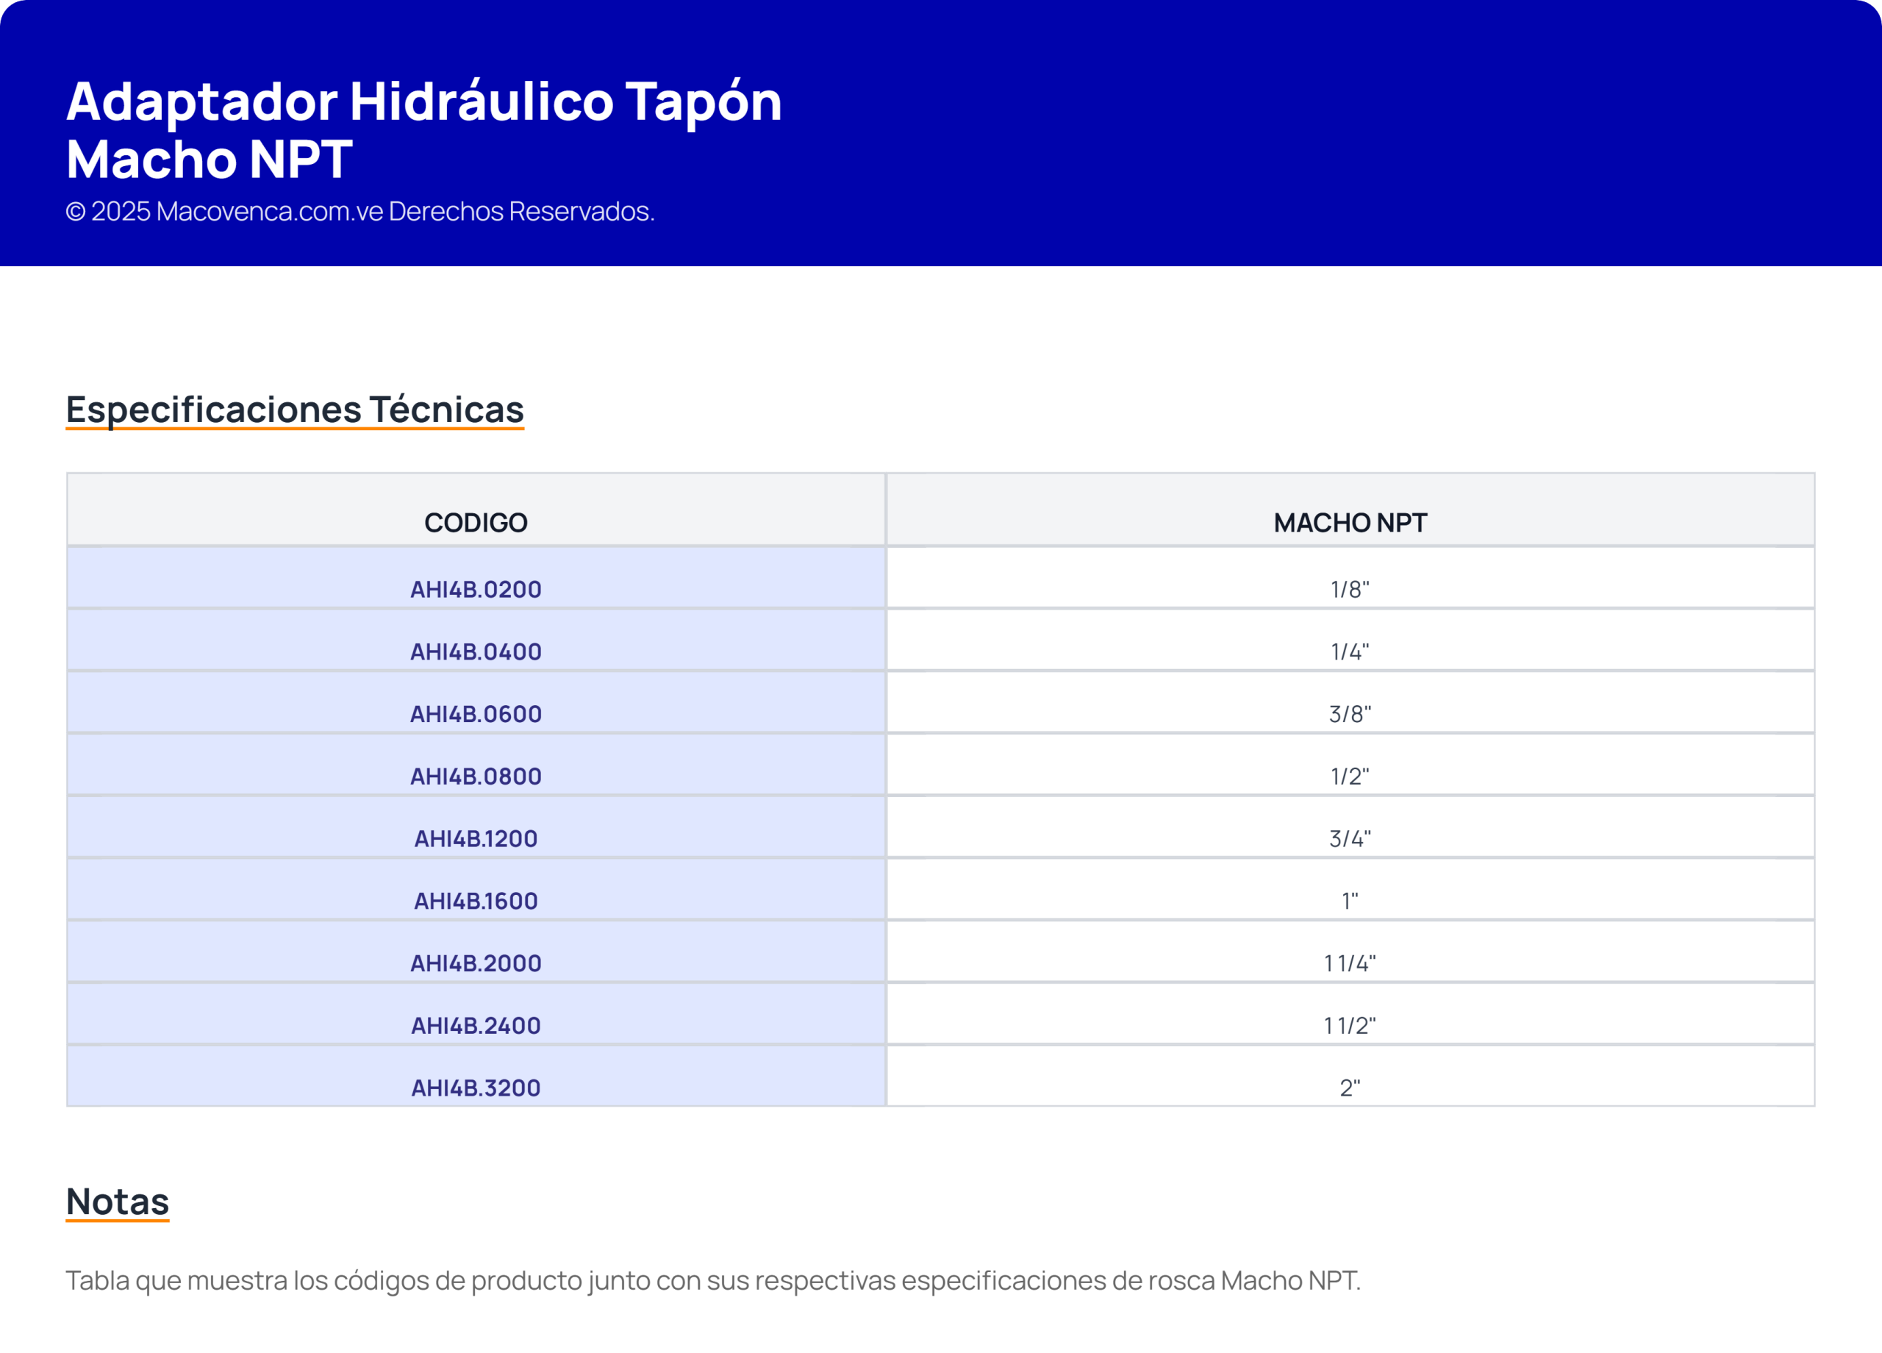
Task: Click the table description note paragraph
Action: coord(712,1280)
